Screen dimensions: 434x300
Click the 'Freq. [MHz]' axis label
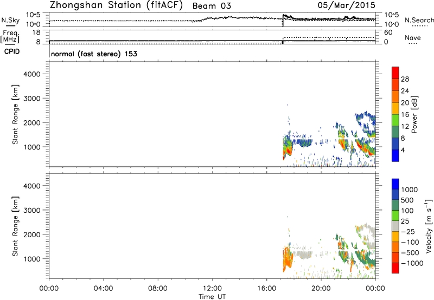[x=10, y=36]
